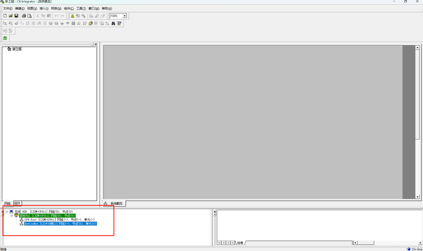
Task: Click the Cut scissors icon
Action: pos(38,16)
